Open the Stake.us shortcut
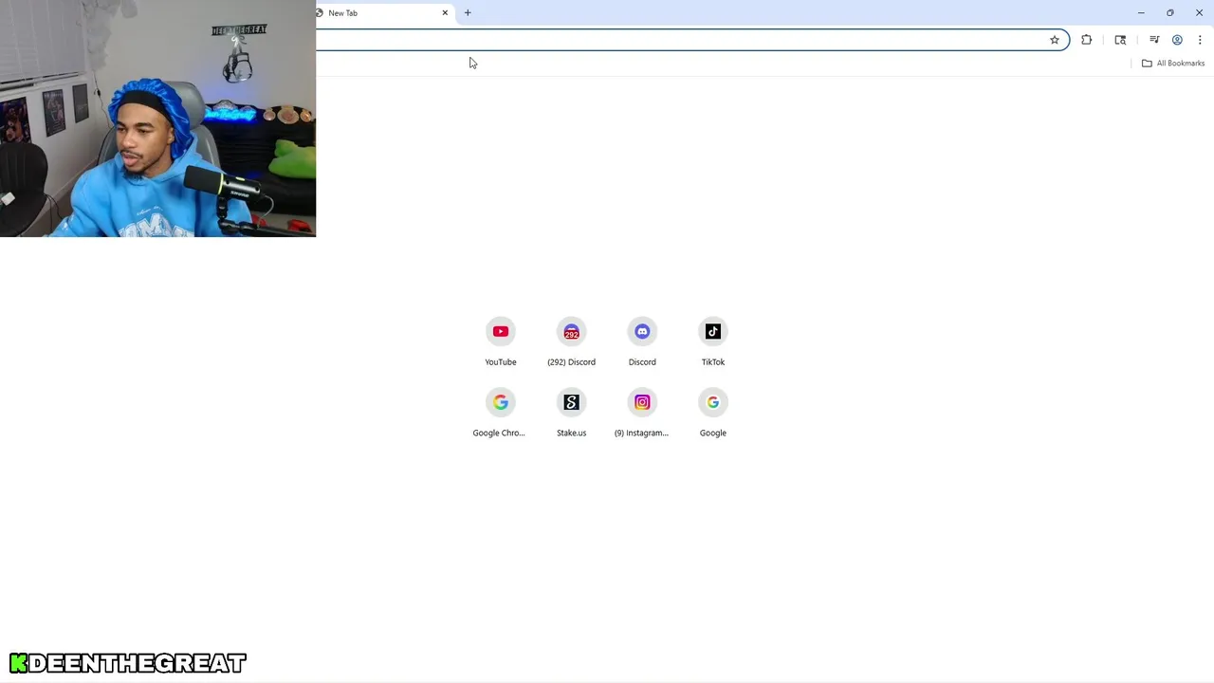 571,413
